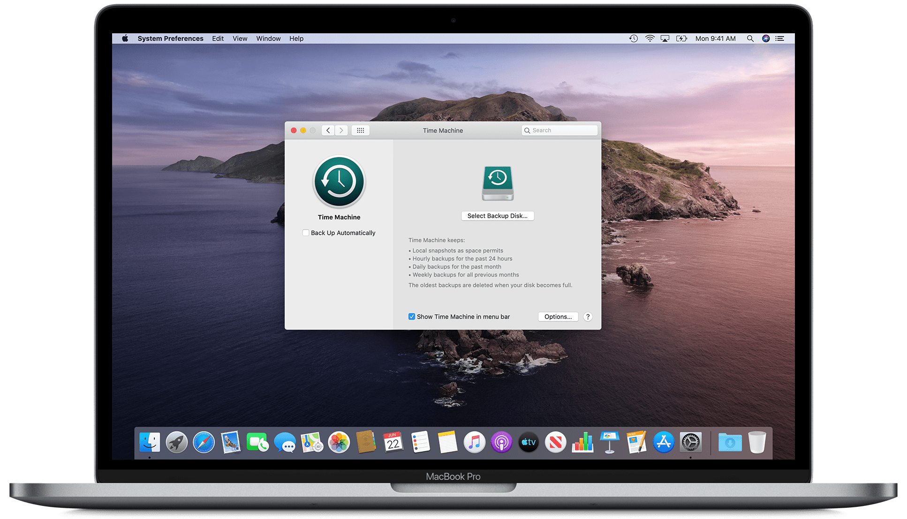
Task: Click System Preferences gear in Dock
Action: coord(691,442)
